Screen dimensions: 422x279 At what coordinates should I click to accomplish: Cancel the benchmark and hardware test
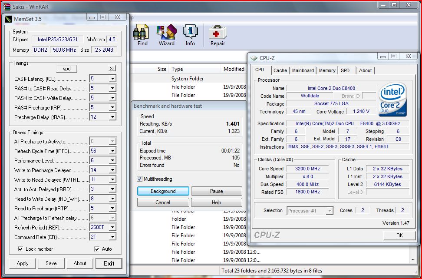[163, 203]
